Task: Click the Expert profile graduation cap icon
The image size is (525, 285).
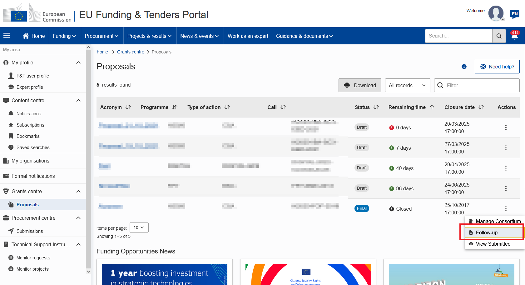Action: (x=11, y=87)
